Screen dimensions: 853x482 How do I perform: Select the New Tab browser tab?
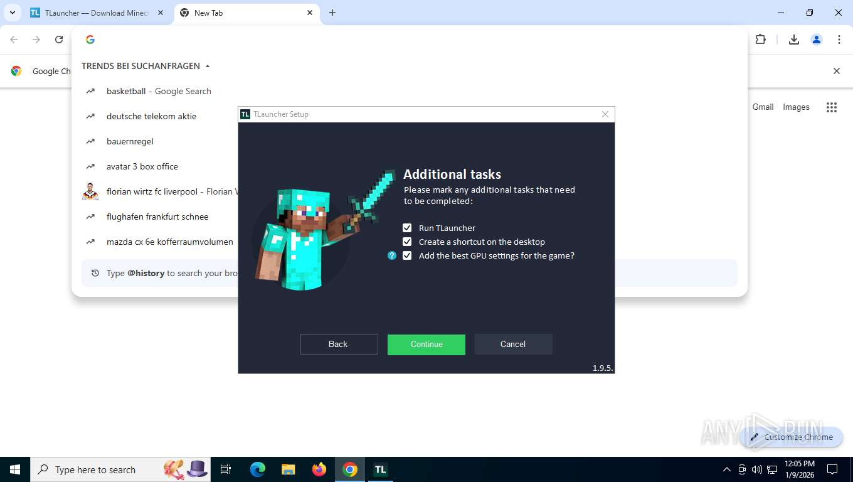click(x=246, y=13)
